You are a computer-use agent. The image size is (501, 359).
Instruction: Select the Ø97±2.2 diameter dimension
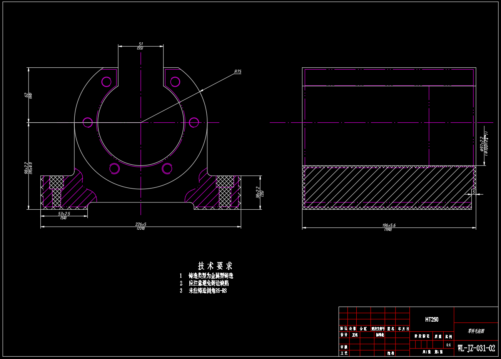[x=482, y=144]
